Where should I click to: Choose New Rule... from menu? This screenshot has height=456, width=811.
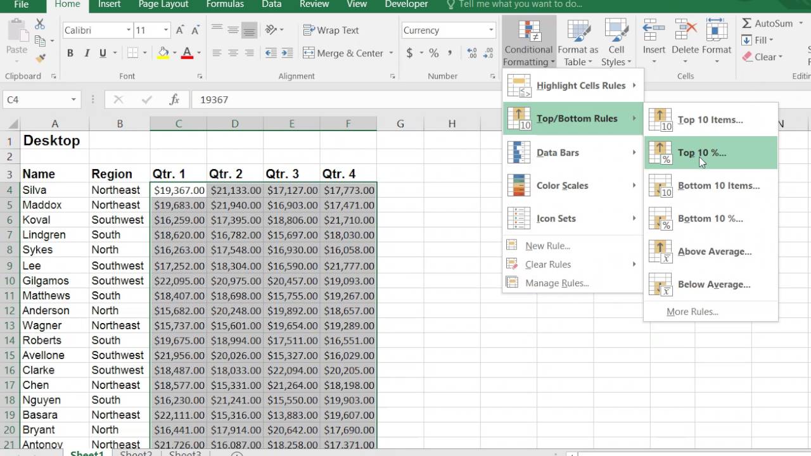click(x=573, y=246)
